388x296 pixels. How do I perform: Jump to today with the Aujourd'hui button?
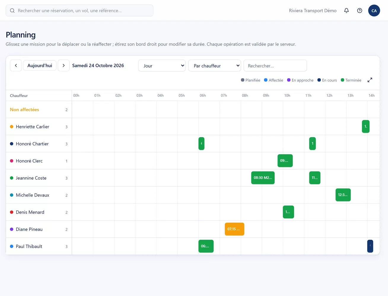tap(40, 65)
